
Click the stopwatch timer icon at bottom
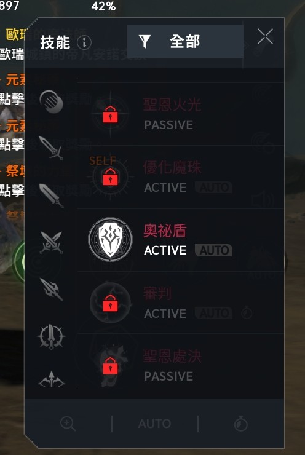[241, 424]
